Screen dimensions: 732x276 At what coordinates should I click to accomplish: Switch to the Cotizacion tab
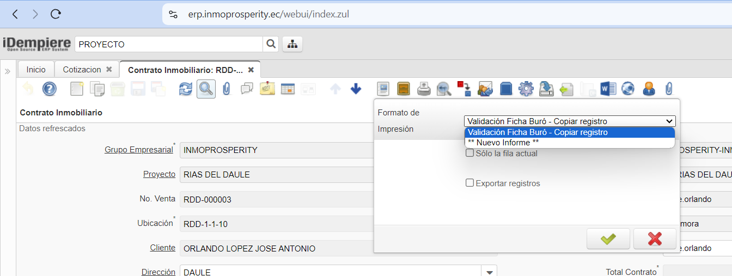point(82,70)
